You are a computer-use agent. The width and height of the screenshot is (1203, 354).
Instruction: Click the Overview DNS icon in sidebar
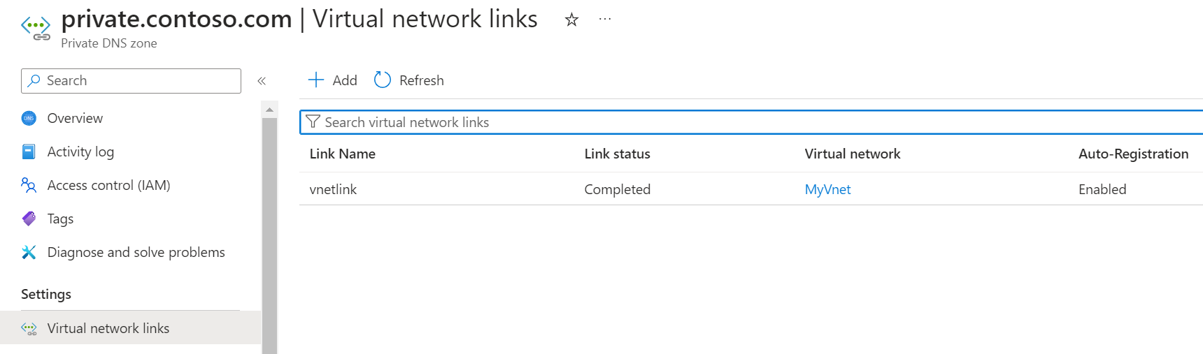click(29, 118)
